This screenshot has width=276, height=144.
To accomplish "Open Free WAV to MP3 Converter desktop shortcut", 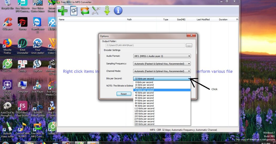I will [x=38, y=130].
